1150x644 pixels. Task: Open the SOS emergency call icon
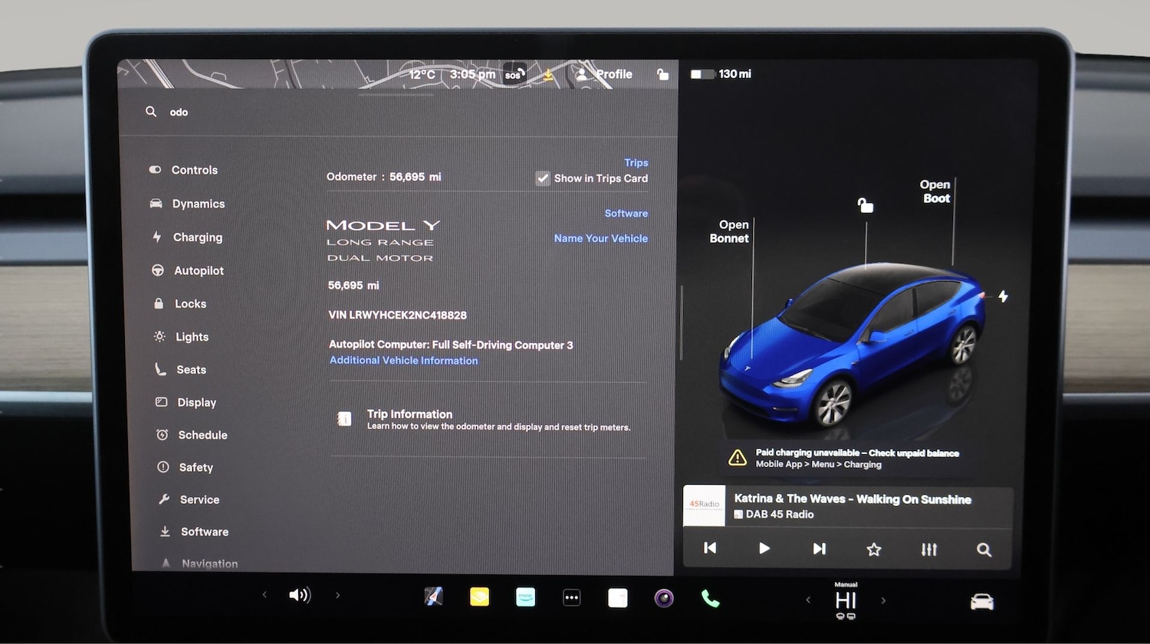(514, 74)
